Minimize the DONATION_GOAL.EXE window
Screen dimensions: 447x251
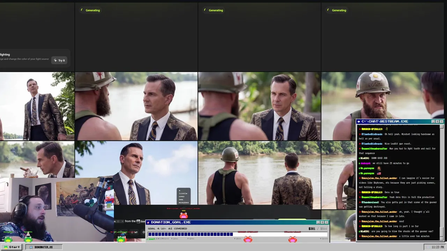(318, 222)
